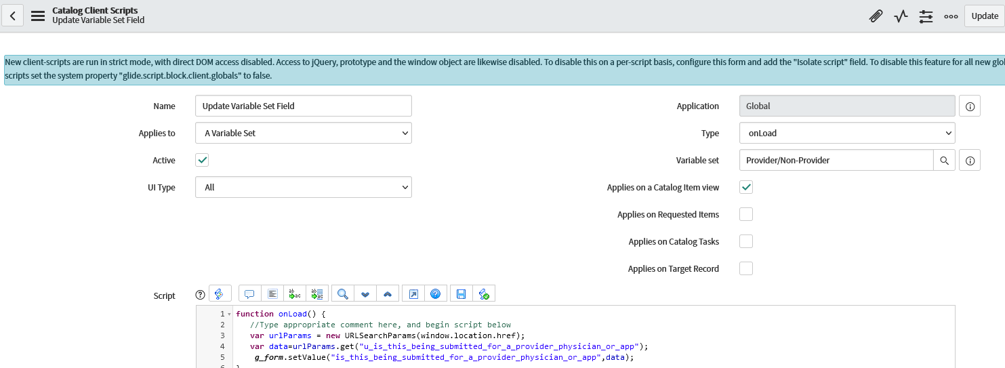Viewport: 1005px width, 368px height.
Task: Click the save floppy disk icon
Action: [462, 293]
